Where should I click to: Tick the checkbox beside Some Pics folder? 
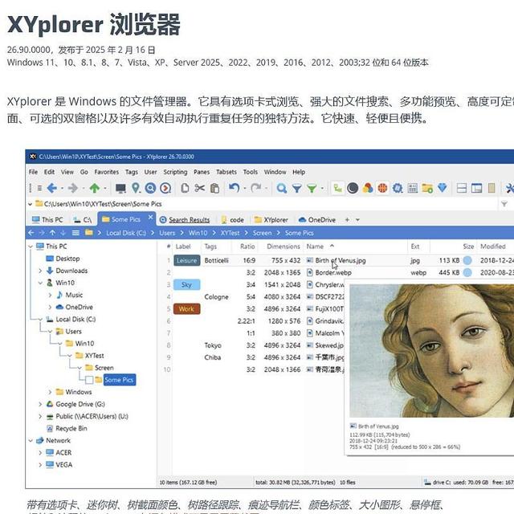[89, 380]
